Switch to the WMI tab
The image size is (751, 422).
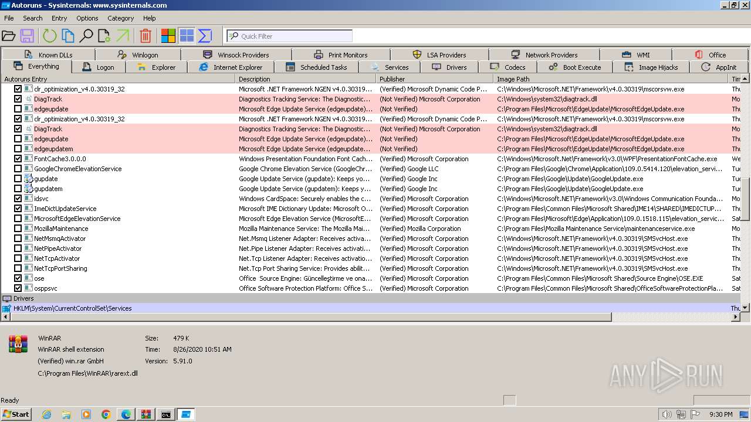(636, 55)
